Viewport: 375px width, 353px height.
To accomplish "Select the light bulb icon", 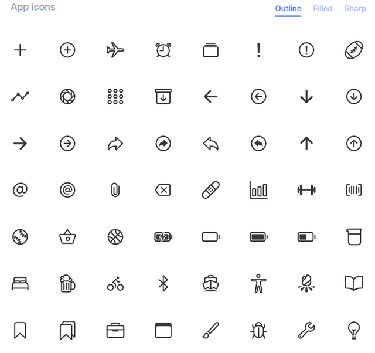I will 354,331.
